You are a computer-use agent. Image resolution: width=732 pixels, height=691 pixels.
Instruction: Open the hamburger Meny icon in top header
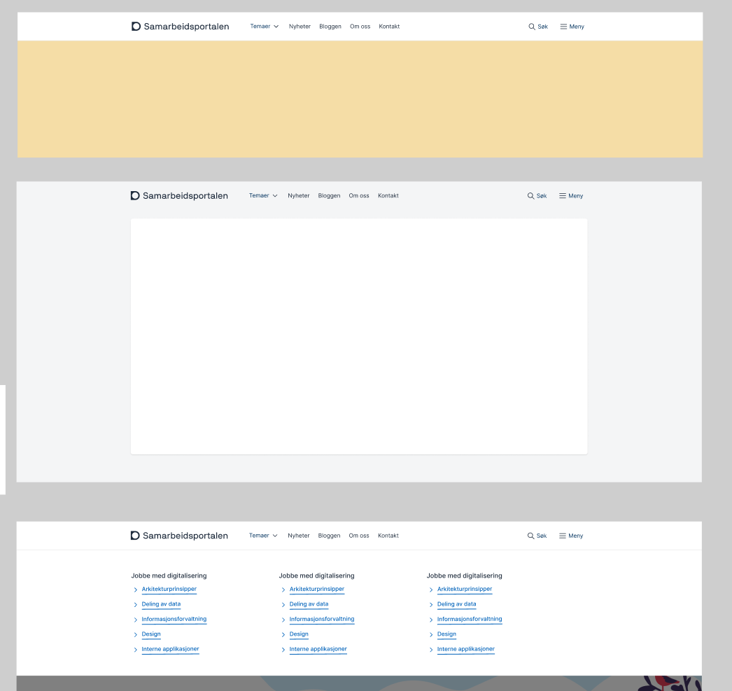point(563,26)
